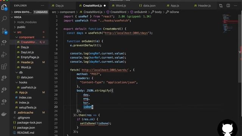Click the CreateWord function breadcrumb
242x136 pixels.
point(118,12)
